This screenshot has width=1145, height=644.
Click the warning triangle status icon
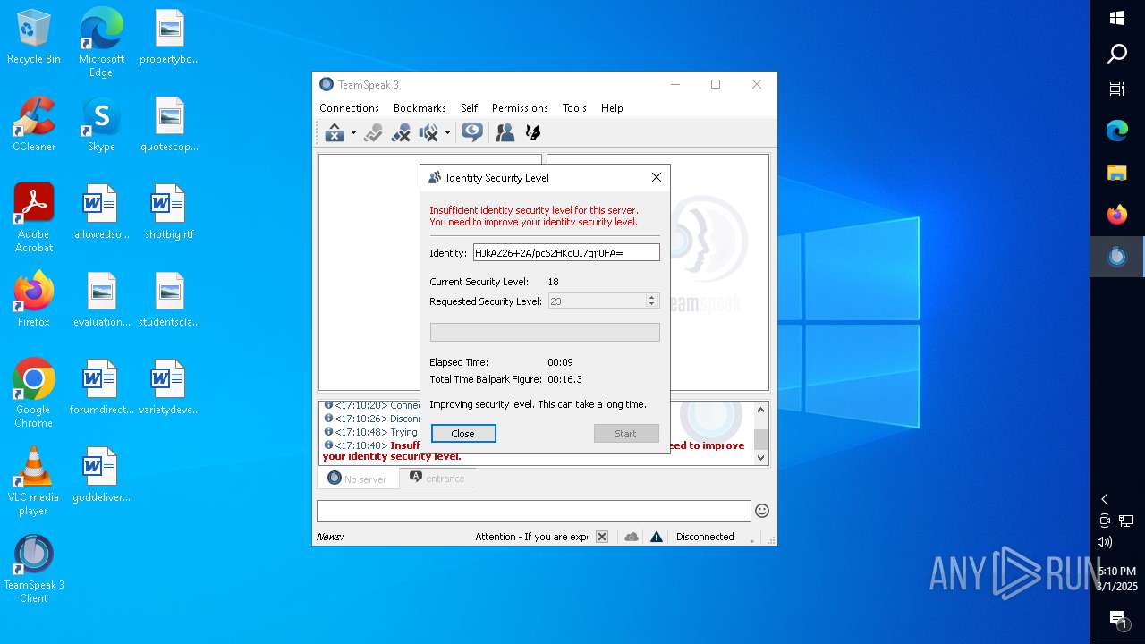pos(657,537)
